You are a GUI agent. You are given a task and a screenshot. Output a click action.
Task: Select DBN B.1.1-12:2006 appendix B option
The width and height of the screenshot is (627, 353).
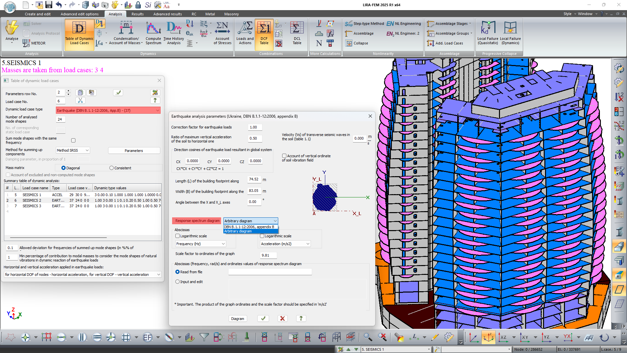point(249,227)
